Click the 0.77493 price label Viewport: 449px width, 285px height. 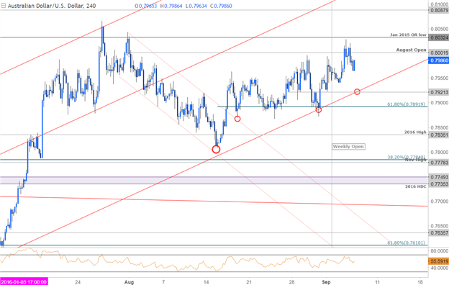click(439, 177)
